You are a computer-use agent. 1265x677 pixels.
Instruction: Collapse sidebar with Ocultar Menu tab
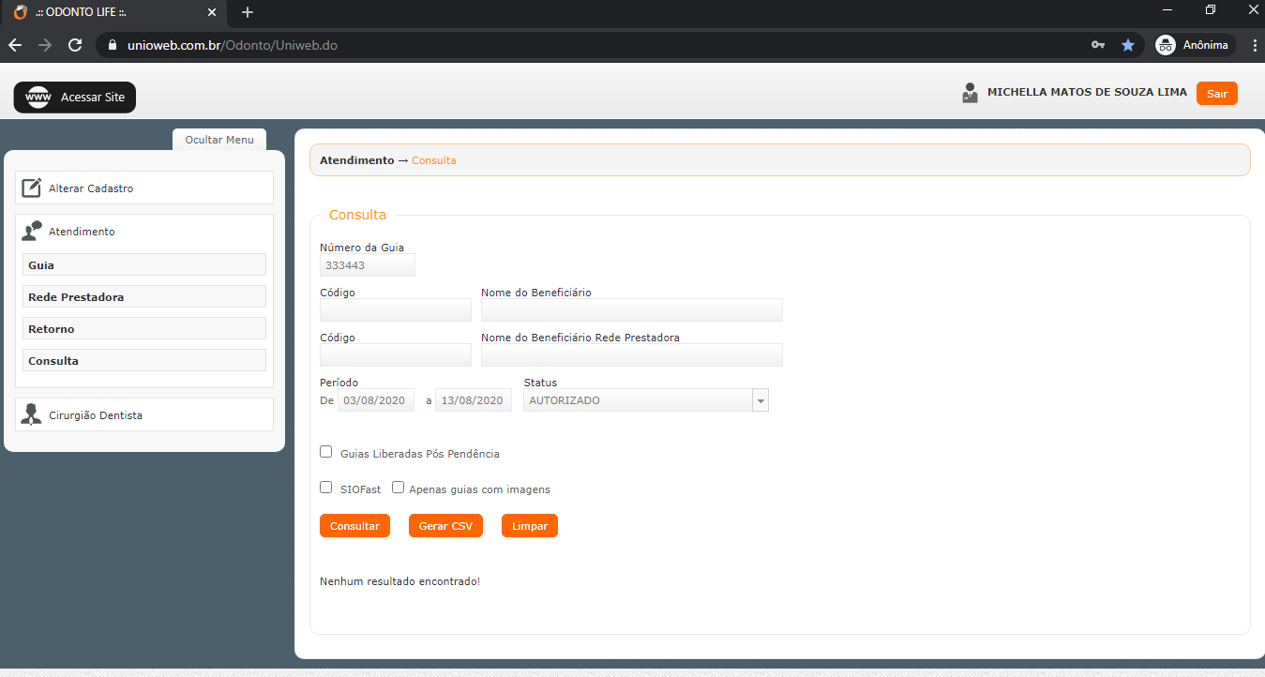point(219,140)
